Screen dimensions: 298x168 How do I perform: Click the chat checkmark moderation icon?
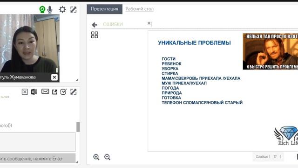(63, 92)
